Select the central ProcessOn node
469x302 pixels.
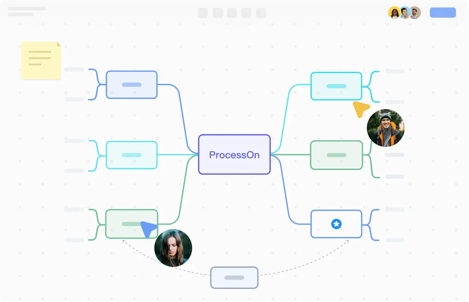[x=234, y=154]
